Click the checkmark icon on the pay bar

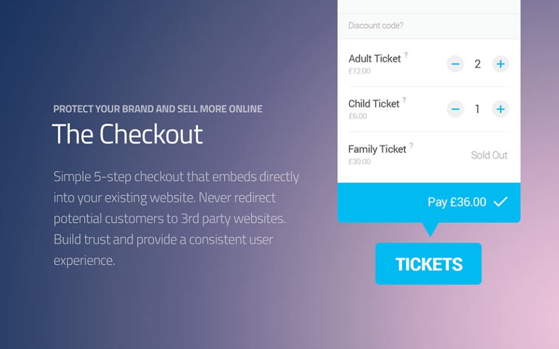(500, 202)
